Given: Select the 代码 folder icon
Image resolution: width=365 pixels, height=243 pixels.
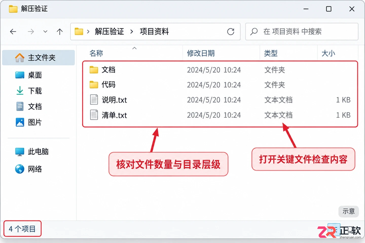Looking at the screenshot, I should (x=94, y=85).
